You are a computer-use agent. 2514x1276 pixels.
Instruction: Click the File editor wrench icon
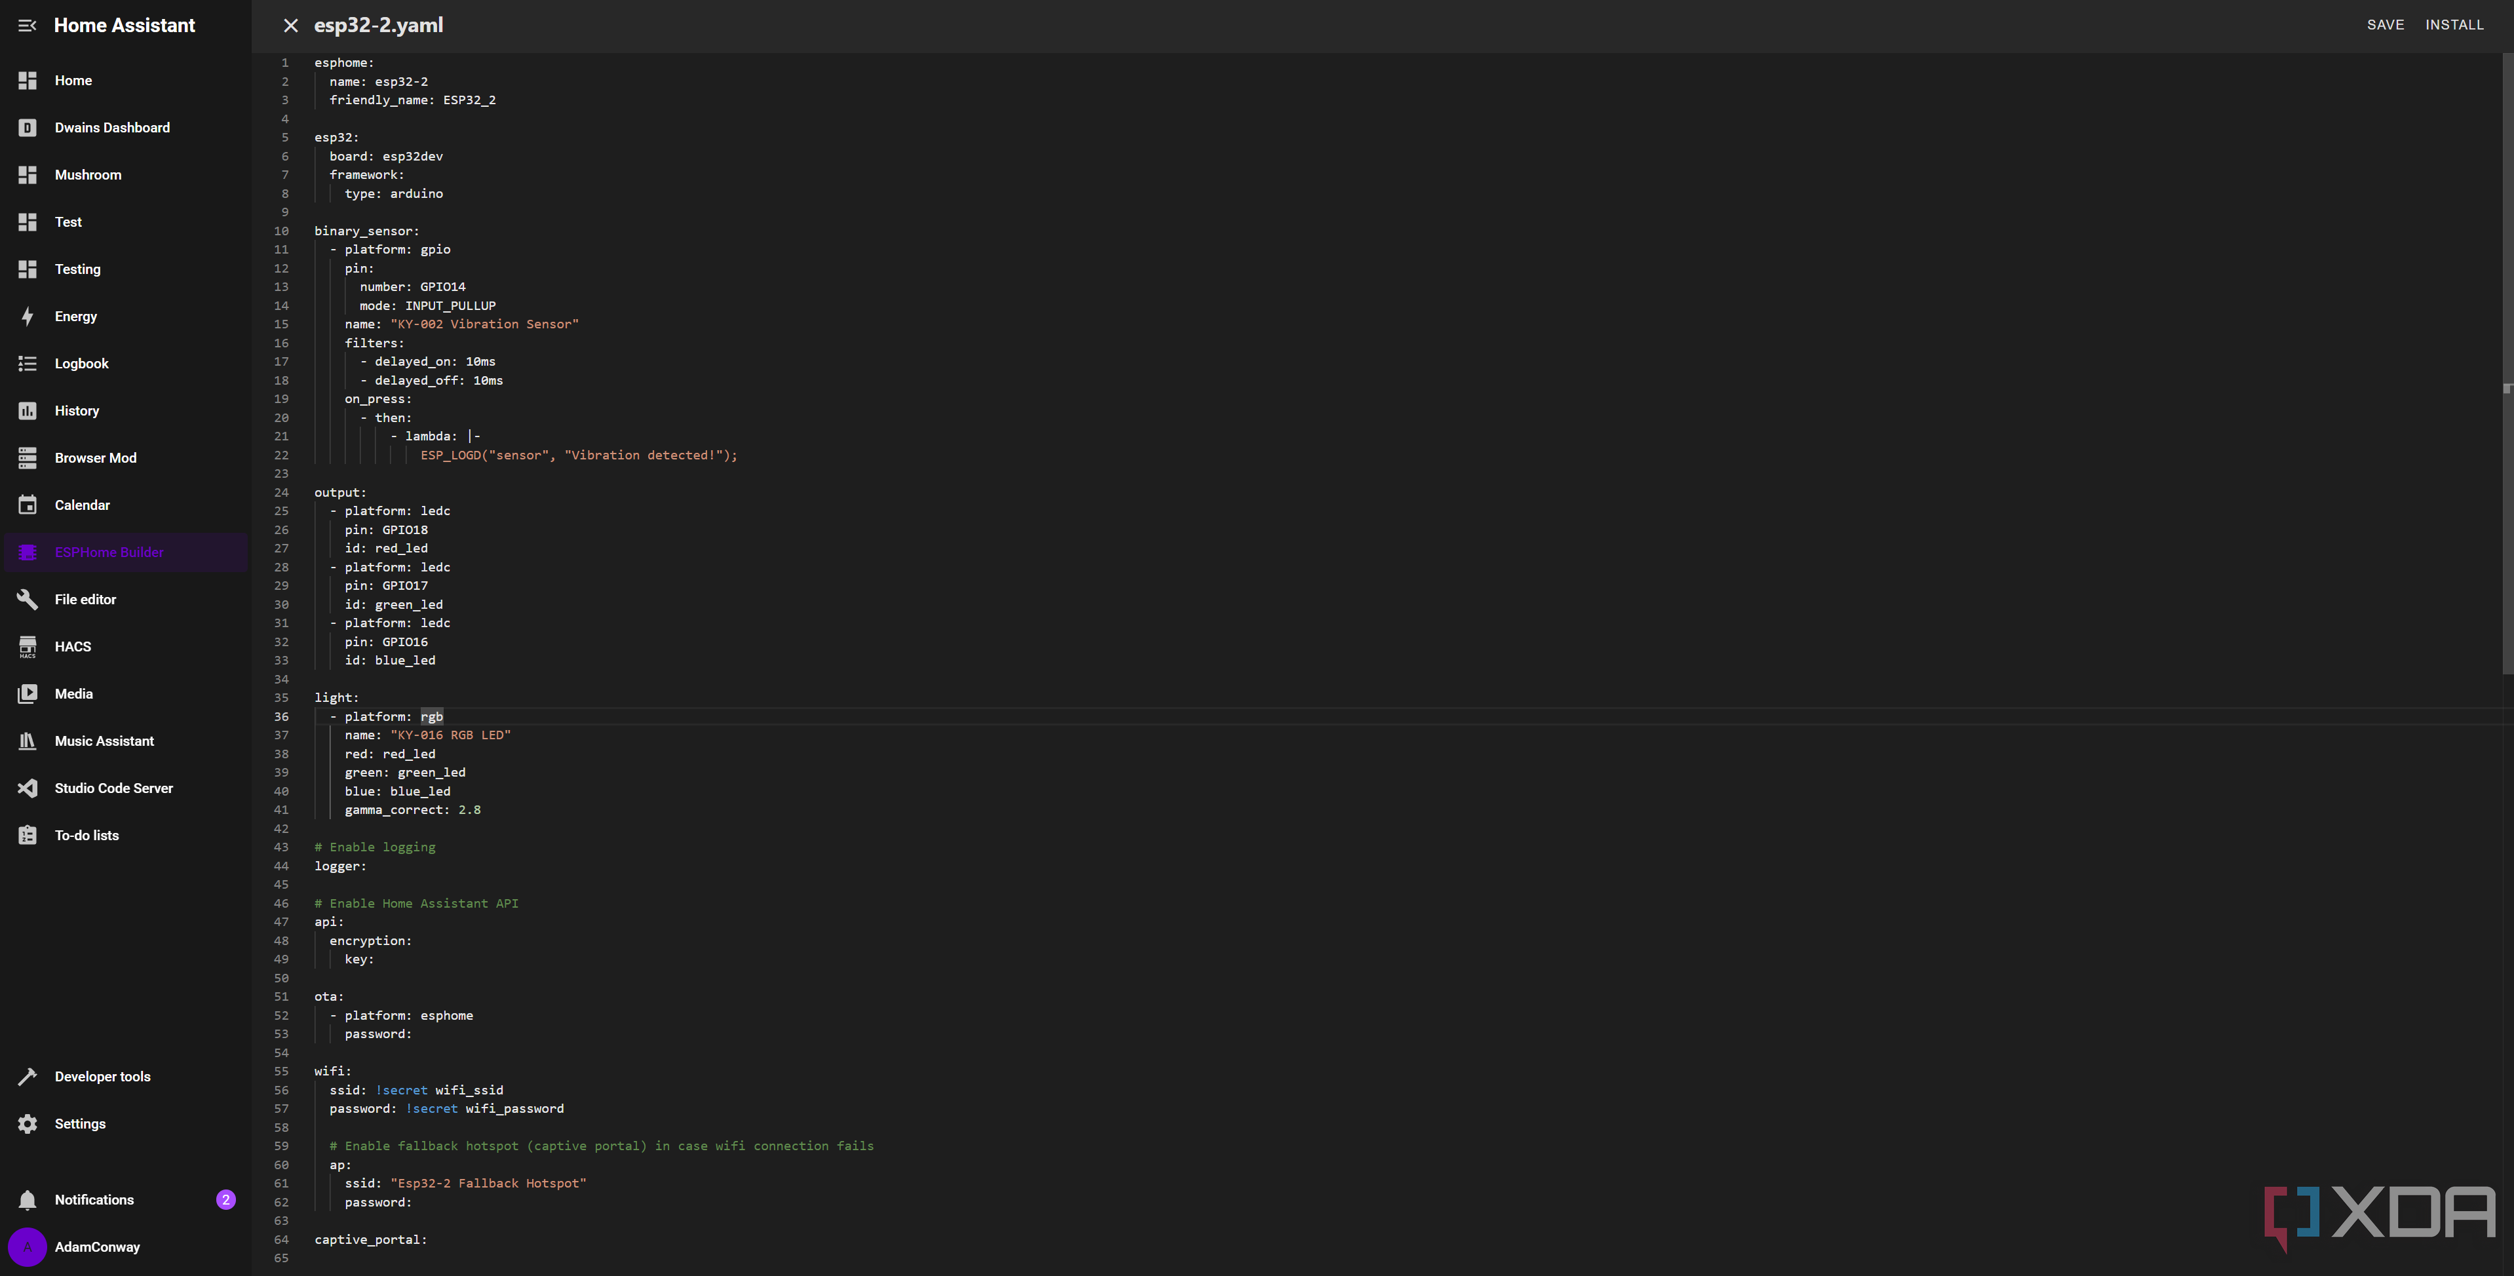tap(28, 600)
